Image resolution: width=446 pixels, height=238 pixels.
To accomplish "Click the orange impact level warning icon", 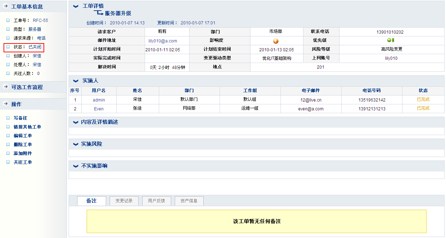I will (276, 41).
